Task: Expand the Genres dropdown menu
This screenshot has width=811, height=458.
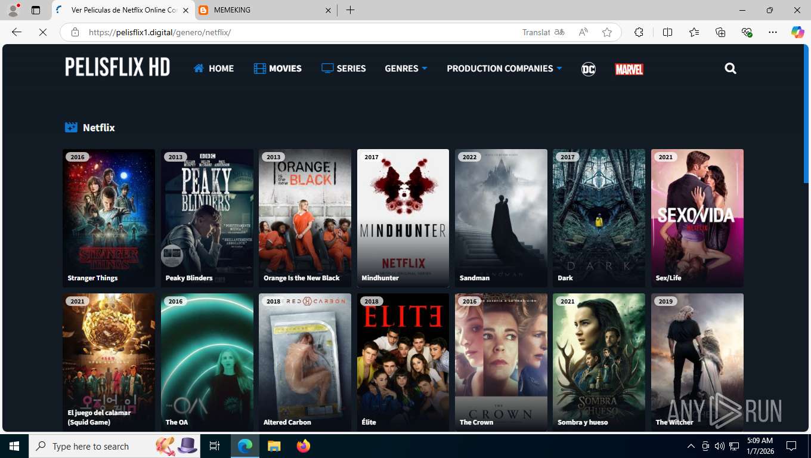Action: [x=406, y=69]
